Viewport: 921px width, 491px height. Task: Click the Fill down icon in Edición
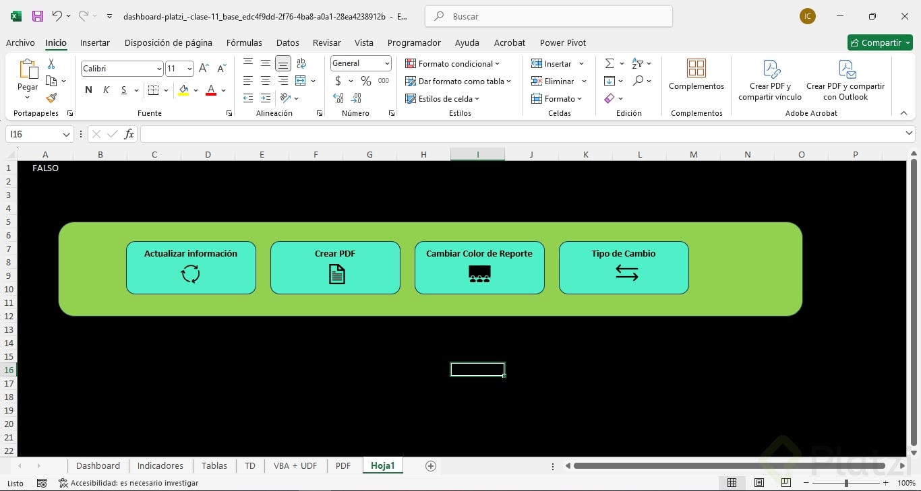[x=610, y=81]
